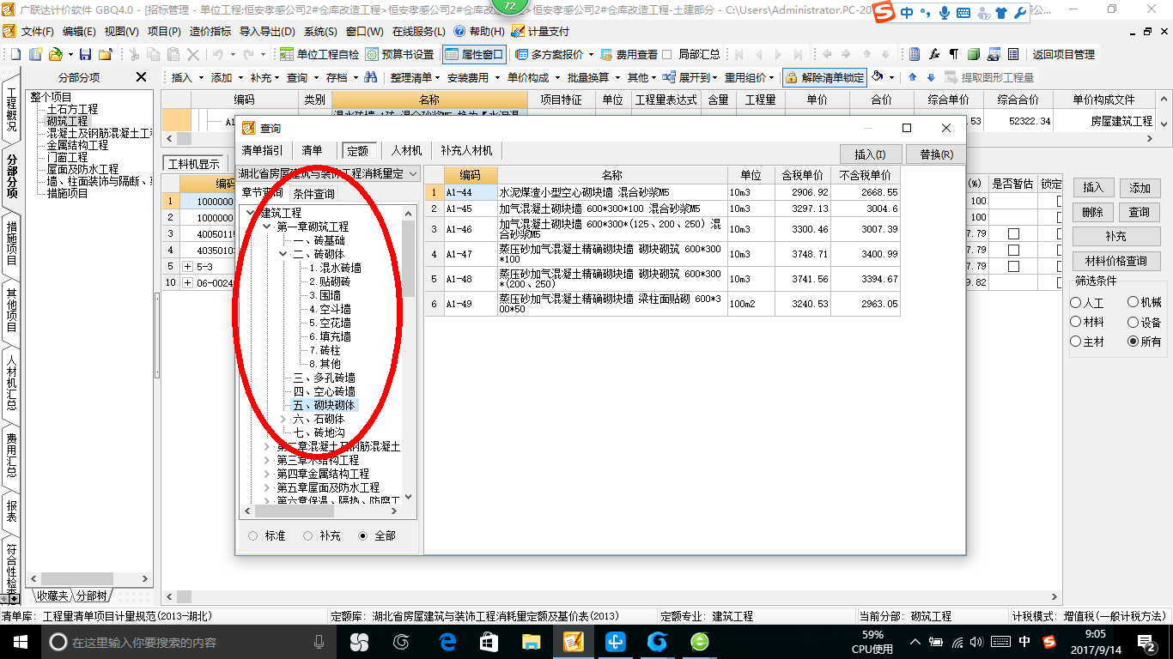Click the Cortana microphone icon
Image resolution: width=1173 pixels, height=659 pixels.
coord(319,641)
